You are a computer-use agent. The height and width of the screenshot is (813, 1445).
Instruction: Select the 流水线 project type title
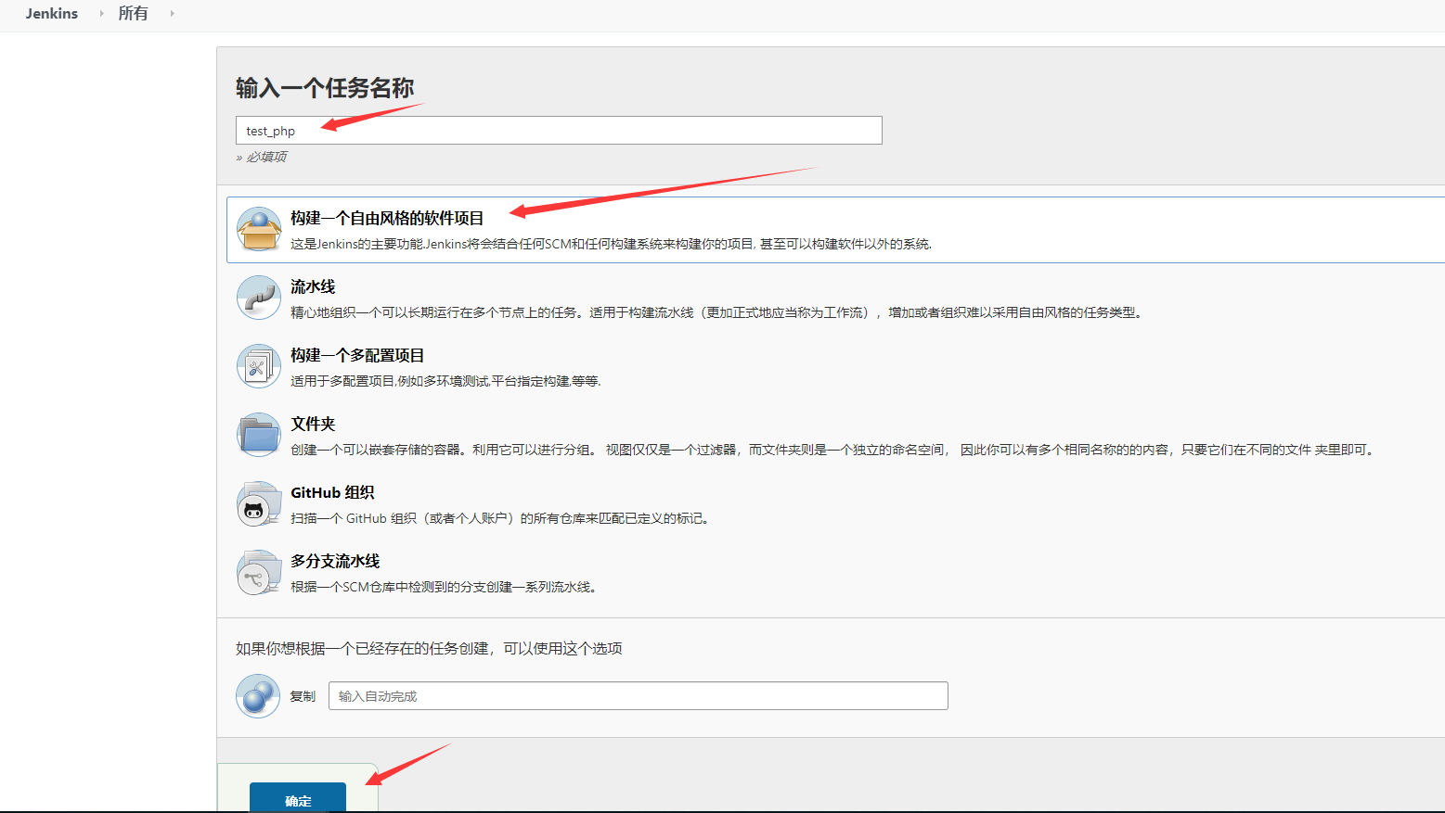point(313,286)
